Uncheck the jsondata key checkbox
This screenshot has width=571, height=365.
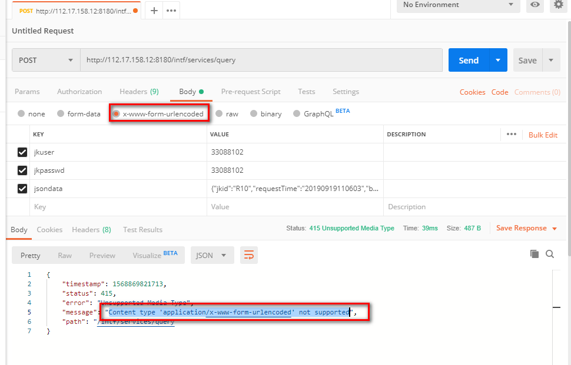[x=22, y=188]
